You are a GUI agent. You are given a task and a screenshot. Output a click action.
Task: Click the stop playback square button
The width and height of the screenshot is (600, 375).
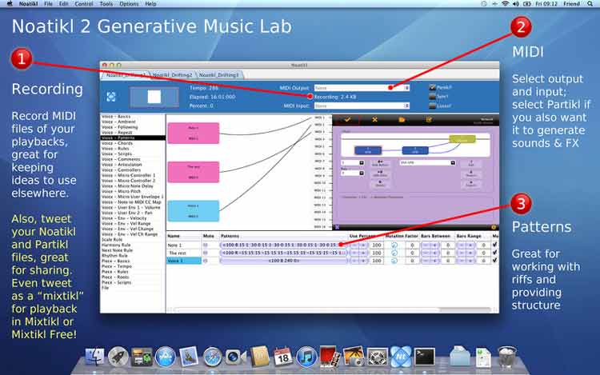(x=154, y=97)
